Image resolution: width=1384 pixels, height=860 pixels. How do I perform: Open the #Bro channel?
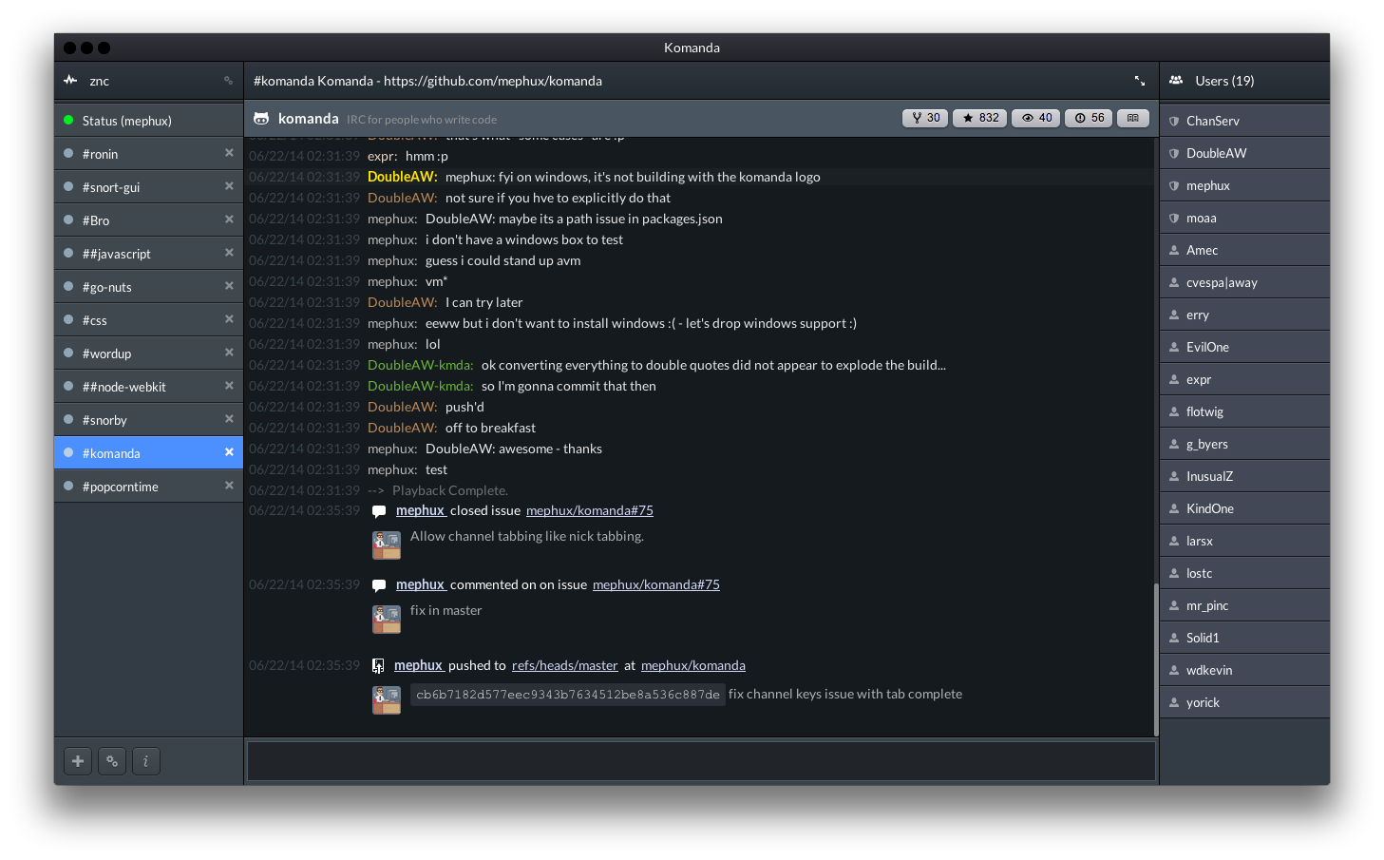click(x=148, y=220)
